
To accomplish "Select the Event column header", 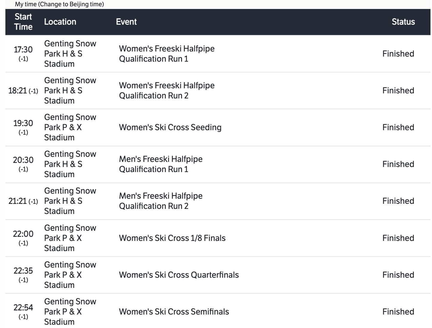I will click(x=126, y=22).
